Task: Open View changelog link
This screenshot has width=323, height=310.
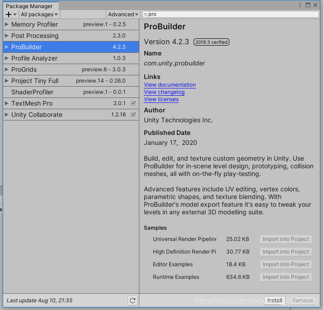Action: [x=164, y=92]
